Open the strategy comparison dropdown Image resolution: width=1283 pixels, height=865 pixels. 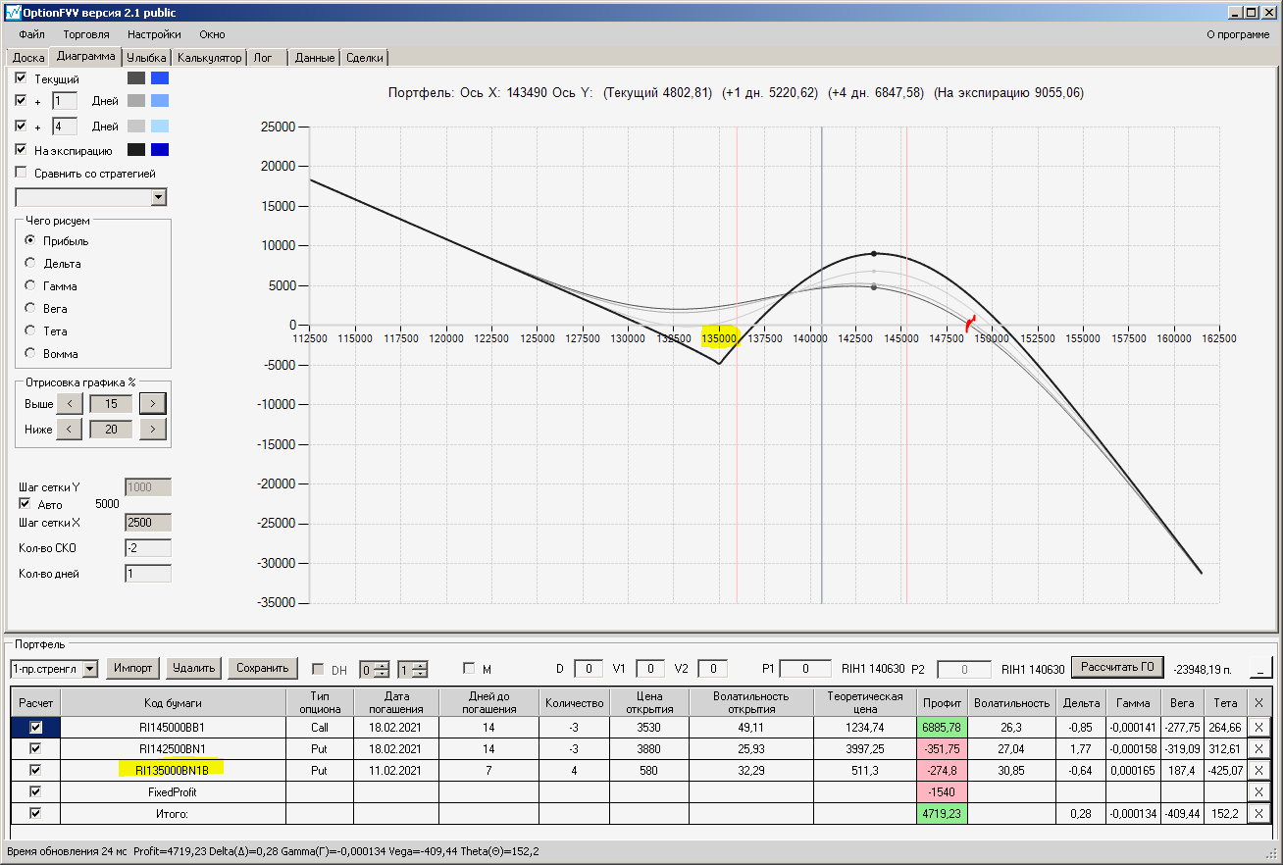tap(159, 197)
